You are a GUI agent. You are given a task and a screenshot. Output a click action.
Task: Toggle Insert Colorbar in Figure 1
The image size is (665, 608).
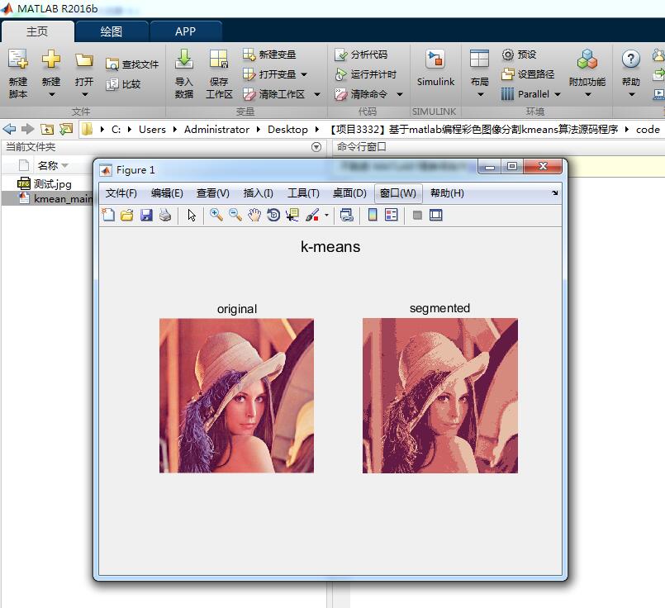[373, 215]
